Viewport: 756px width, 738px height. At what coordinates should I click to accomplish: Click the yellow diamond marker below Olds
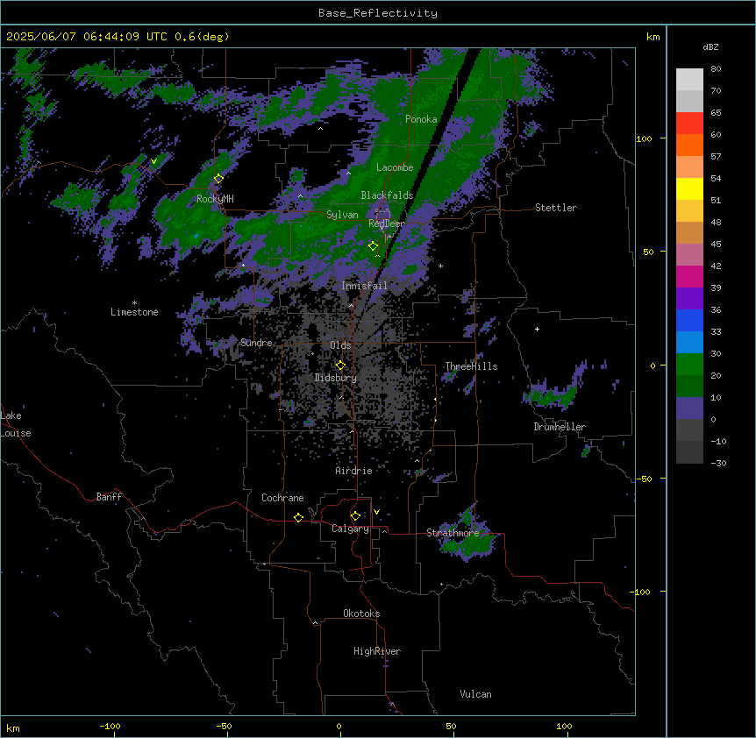click(340, 365)
